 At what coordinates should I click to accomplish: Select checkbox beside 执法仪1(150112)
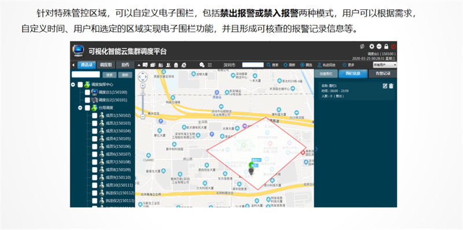click(x=94, y=193)
